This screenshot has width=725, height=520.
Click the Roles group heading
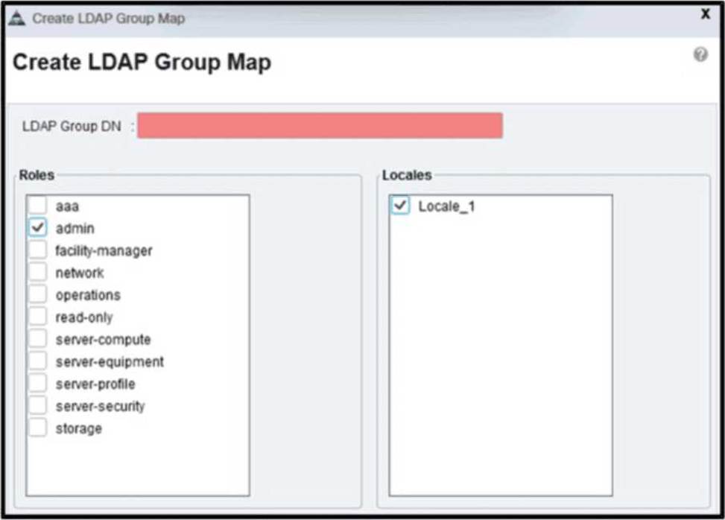pos(37,175)
